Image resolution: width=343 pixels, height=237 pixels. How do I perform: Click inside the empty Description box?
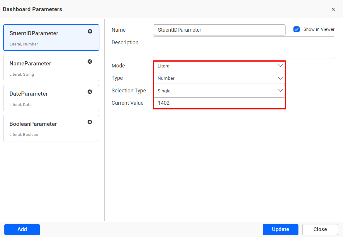[244, 47]
